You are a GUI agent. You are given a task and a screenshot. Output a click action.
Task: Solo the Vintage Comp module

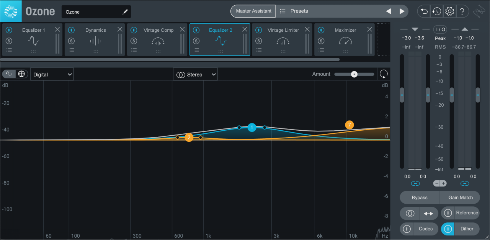[x=134, y=41]
